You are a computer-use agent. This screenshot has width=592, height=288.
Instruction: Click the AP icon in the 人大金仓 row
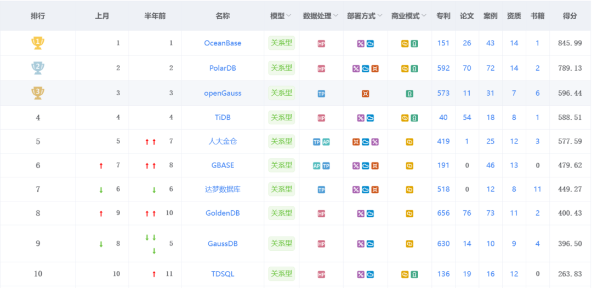(326, 142)
